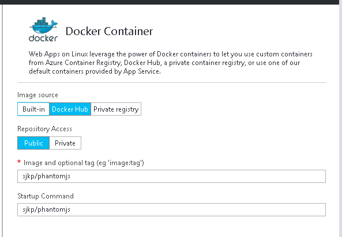Choose Private registry image source

[116, 109]
